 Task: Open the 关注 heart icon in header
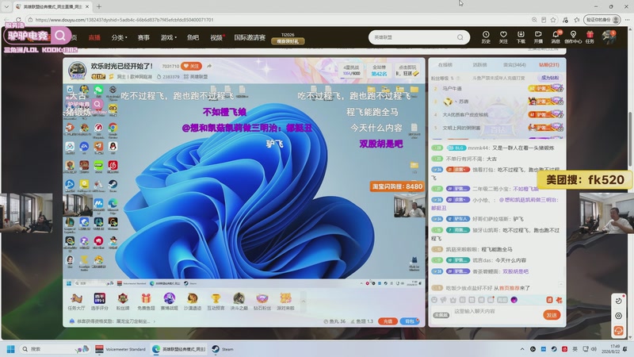point(503,36)
